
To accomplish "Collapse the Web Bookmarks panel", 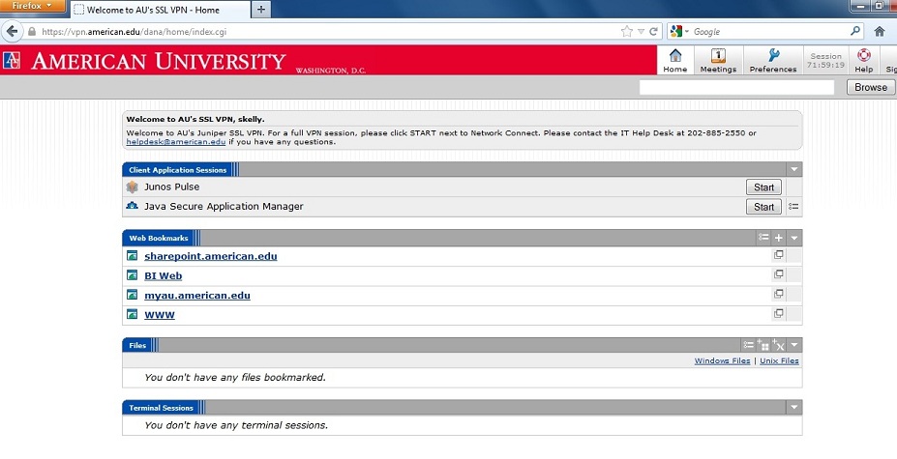I will click(x=794, y=238).
